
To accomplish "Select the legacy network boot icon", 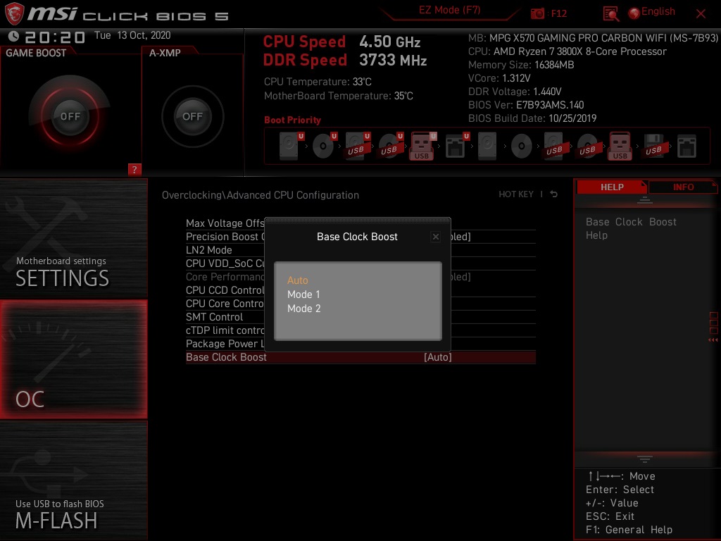I will [686, 147].
